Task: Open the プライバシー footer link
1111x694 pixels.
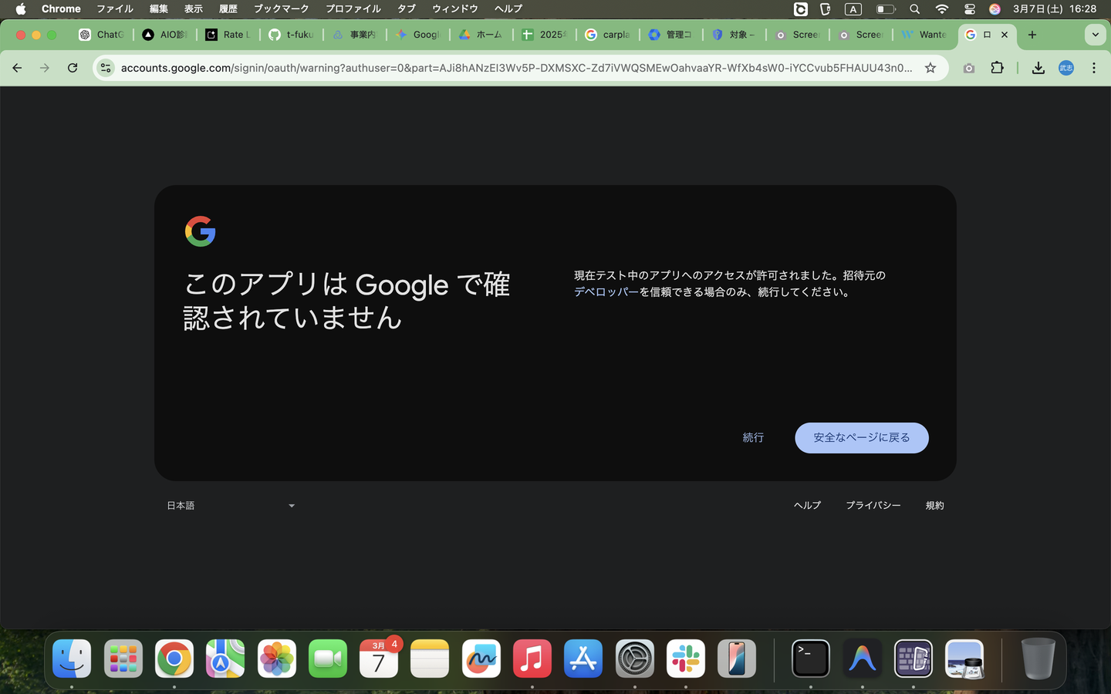Action: point(873,506)
